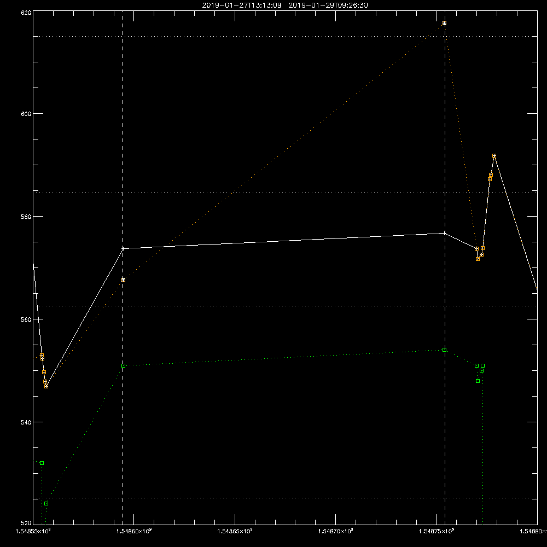Click the end timestamp 2019-01-29T09:26:30 in title
Image resolution: width=547 pixels, height=547 pixels.
tap(328, 5)
